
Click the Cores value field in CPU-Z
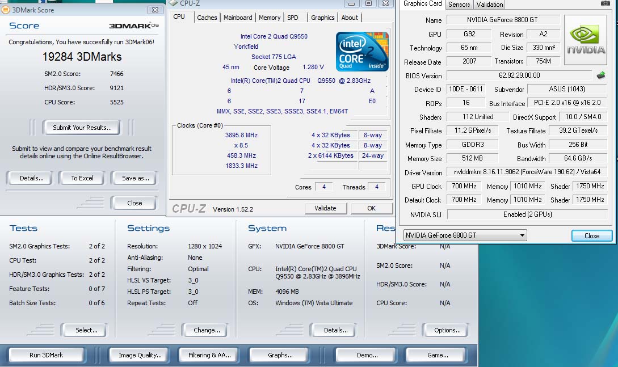pyautogui.click(x=324, y=187)
